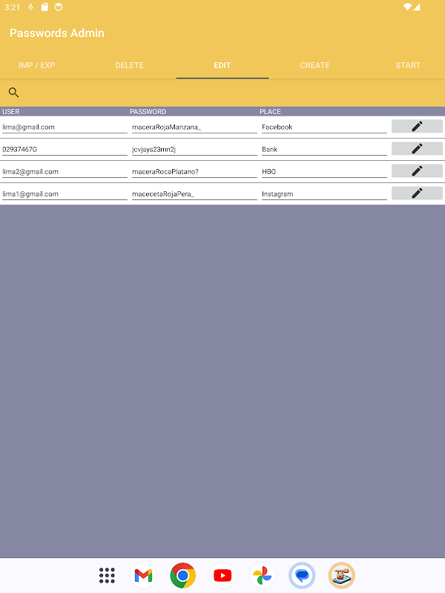Screen dimensions: 445x593
Task: Open the app drawer grid icon
Action: [x=107, y=575]
